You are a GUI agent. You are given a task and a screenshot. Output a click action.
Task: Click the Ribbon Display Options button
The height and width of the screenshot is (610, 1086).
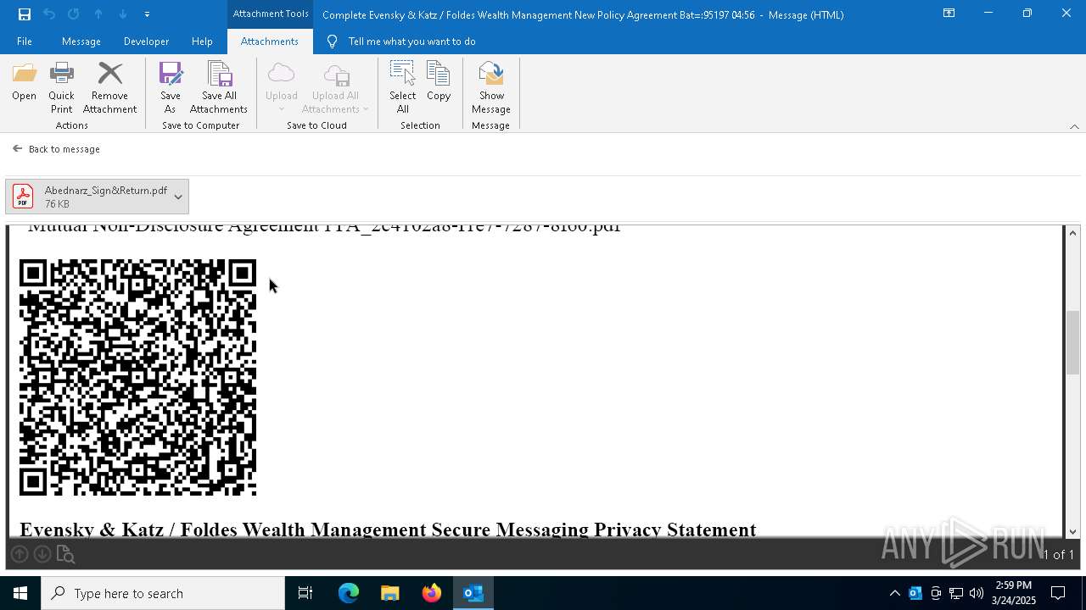[x=949, y=14]
